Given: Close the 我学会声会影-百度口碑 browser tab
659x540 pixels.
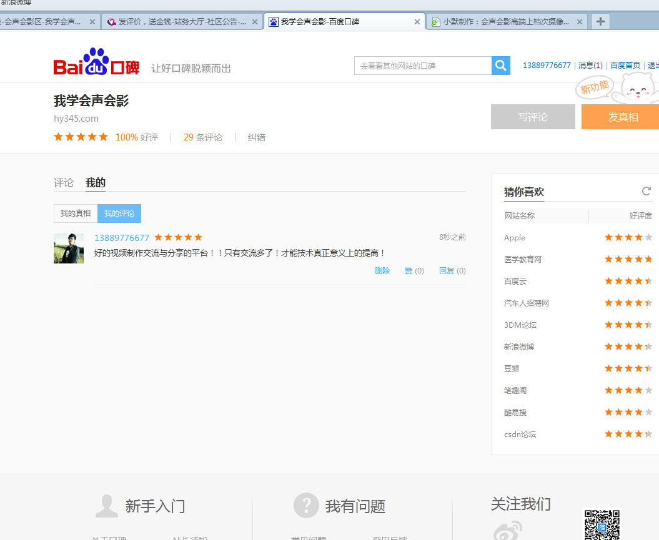Looking at the screenshot, I should 417,22.
